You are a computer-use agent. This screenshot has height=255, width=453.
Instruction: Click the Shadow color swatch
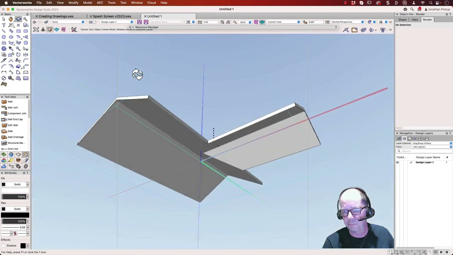coord(23,245)
